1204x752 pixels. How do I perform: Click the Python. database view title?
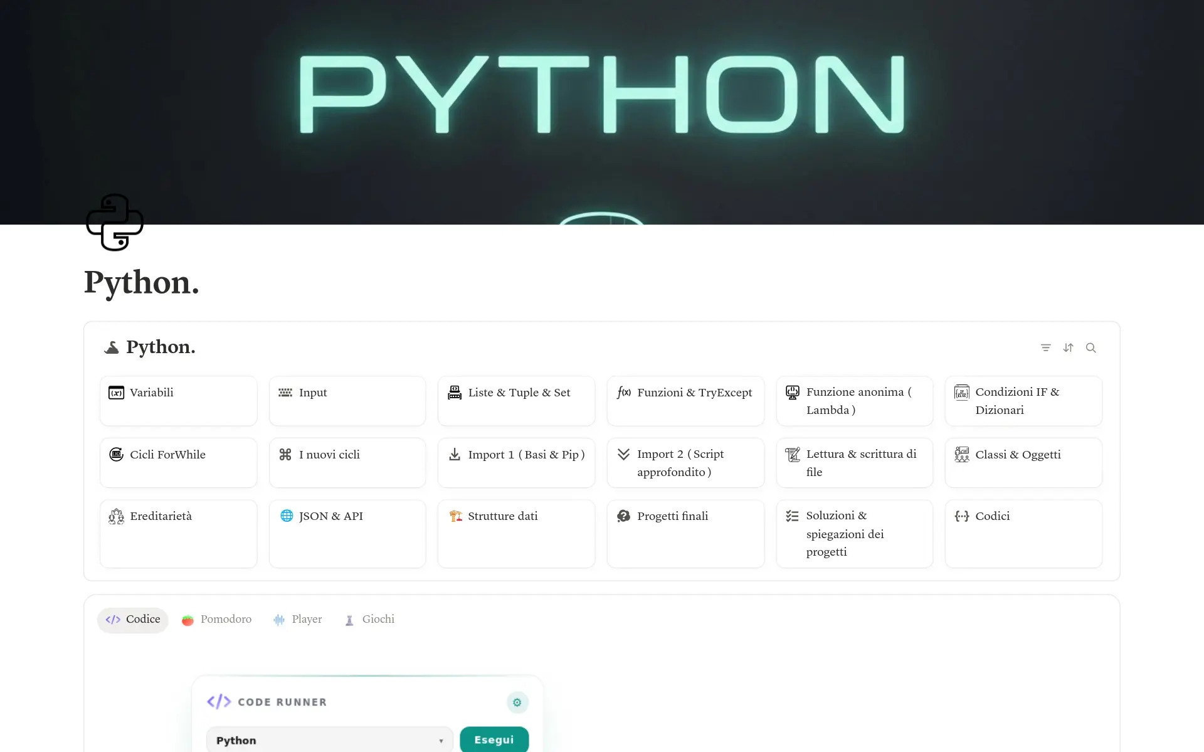coord(161,347)
